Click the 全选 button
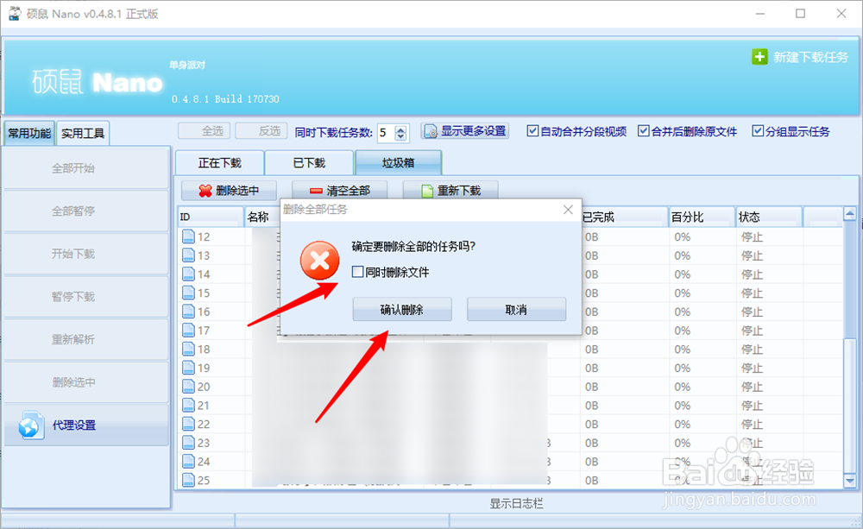Image resolution: width=863 pixels, height=529 pixels. [x=205, y=131]
